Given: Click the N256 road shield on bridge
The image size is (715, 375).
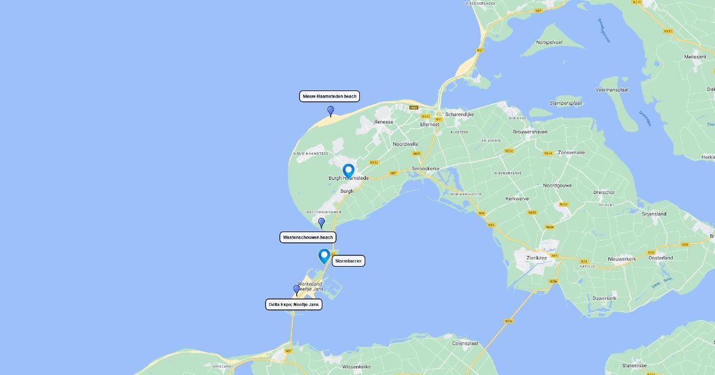Looking at the screenshot, I should point(508,321).
